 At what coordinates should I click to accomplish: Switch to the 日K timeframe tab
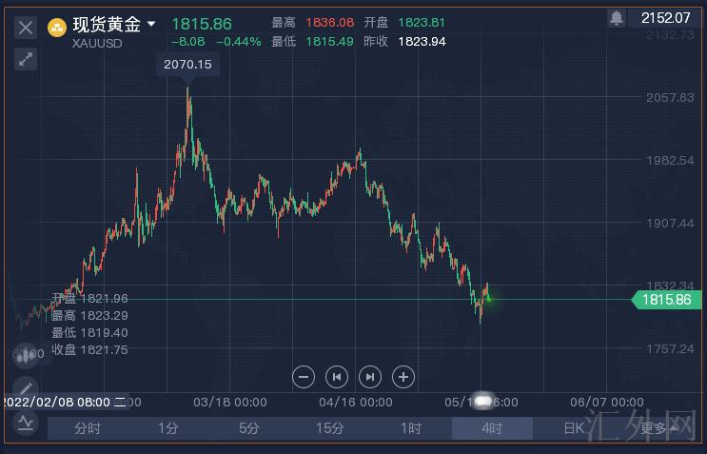click(574, 428)
